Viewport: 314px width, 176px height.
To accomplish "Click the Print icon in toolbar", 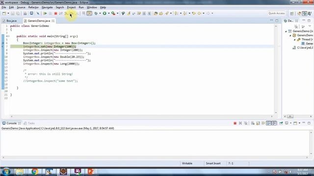I will click(x=25, y=13).
